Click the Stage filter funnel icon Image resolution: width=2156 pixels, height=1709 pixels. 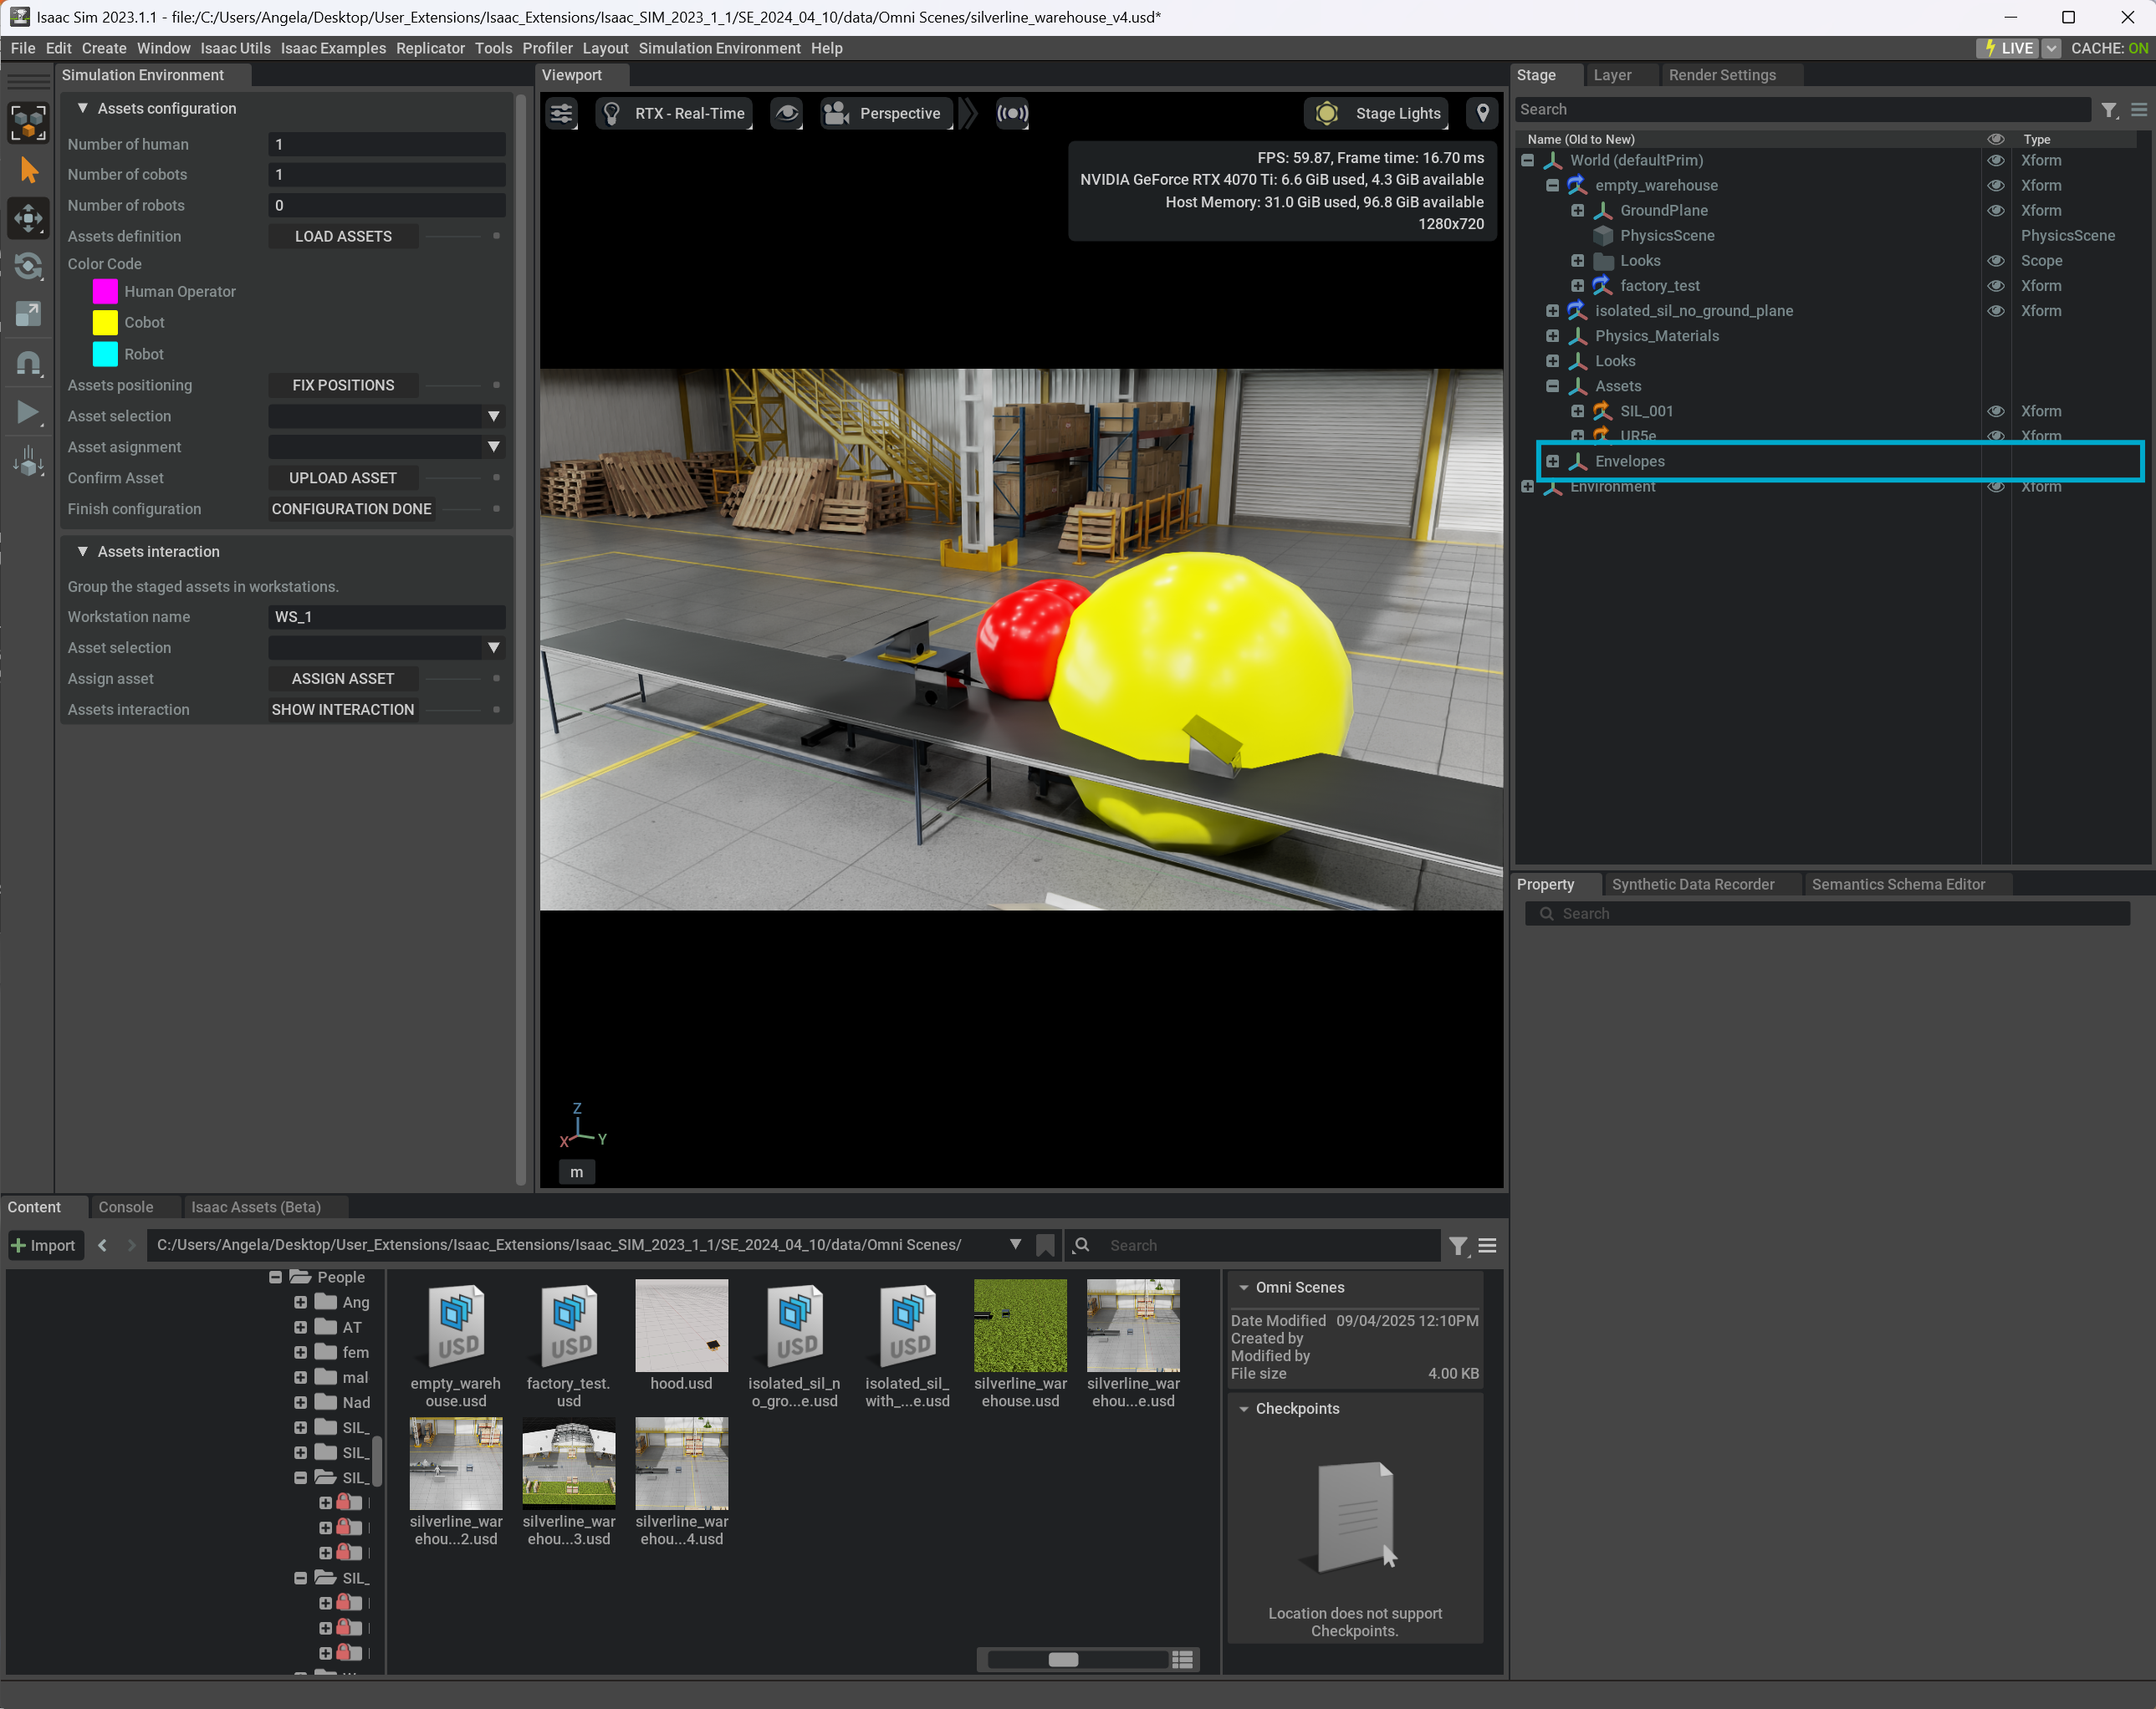pos(2109,110)
